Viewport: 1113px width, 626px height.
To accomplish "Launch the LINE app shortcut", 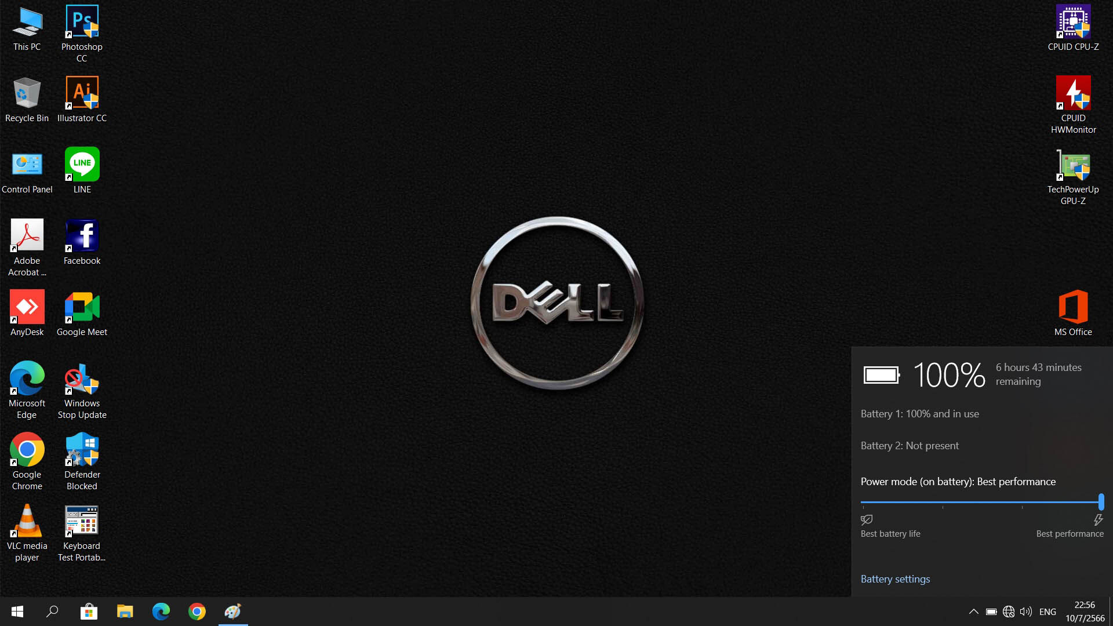I will (82, 172).
